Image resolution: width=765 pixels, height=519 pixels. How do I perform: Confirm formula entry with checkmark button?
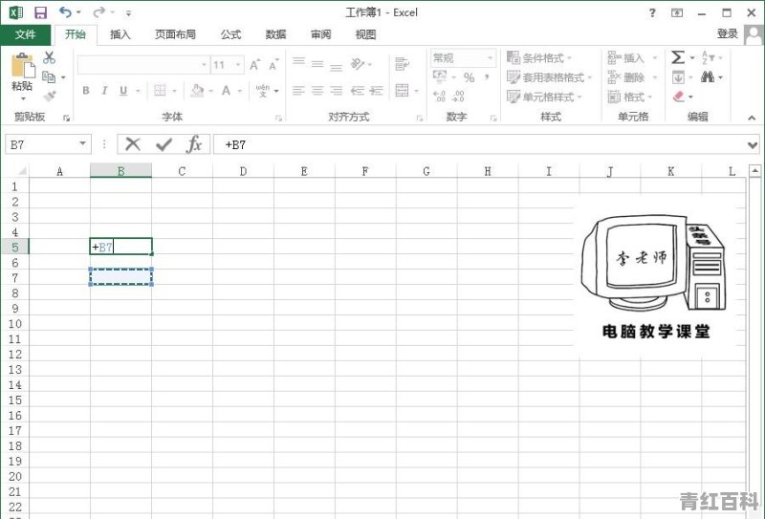point(164,144)
